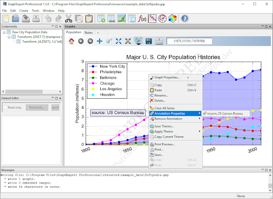This screenshot has height=199, width=273.
Task: Click the image picture toolbar icon
Action: (122, 18)
